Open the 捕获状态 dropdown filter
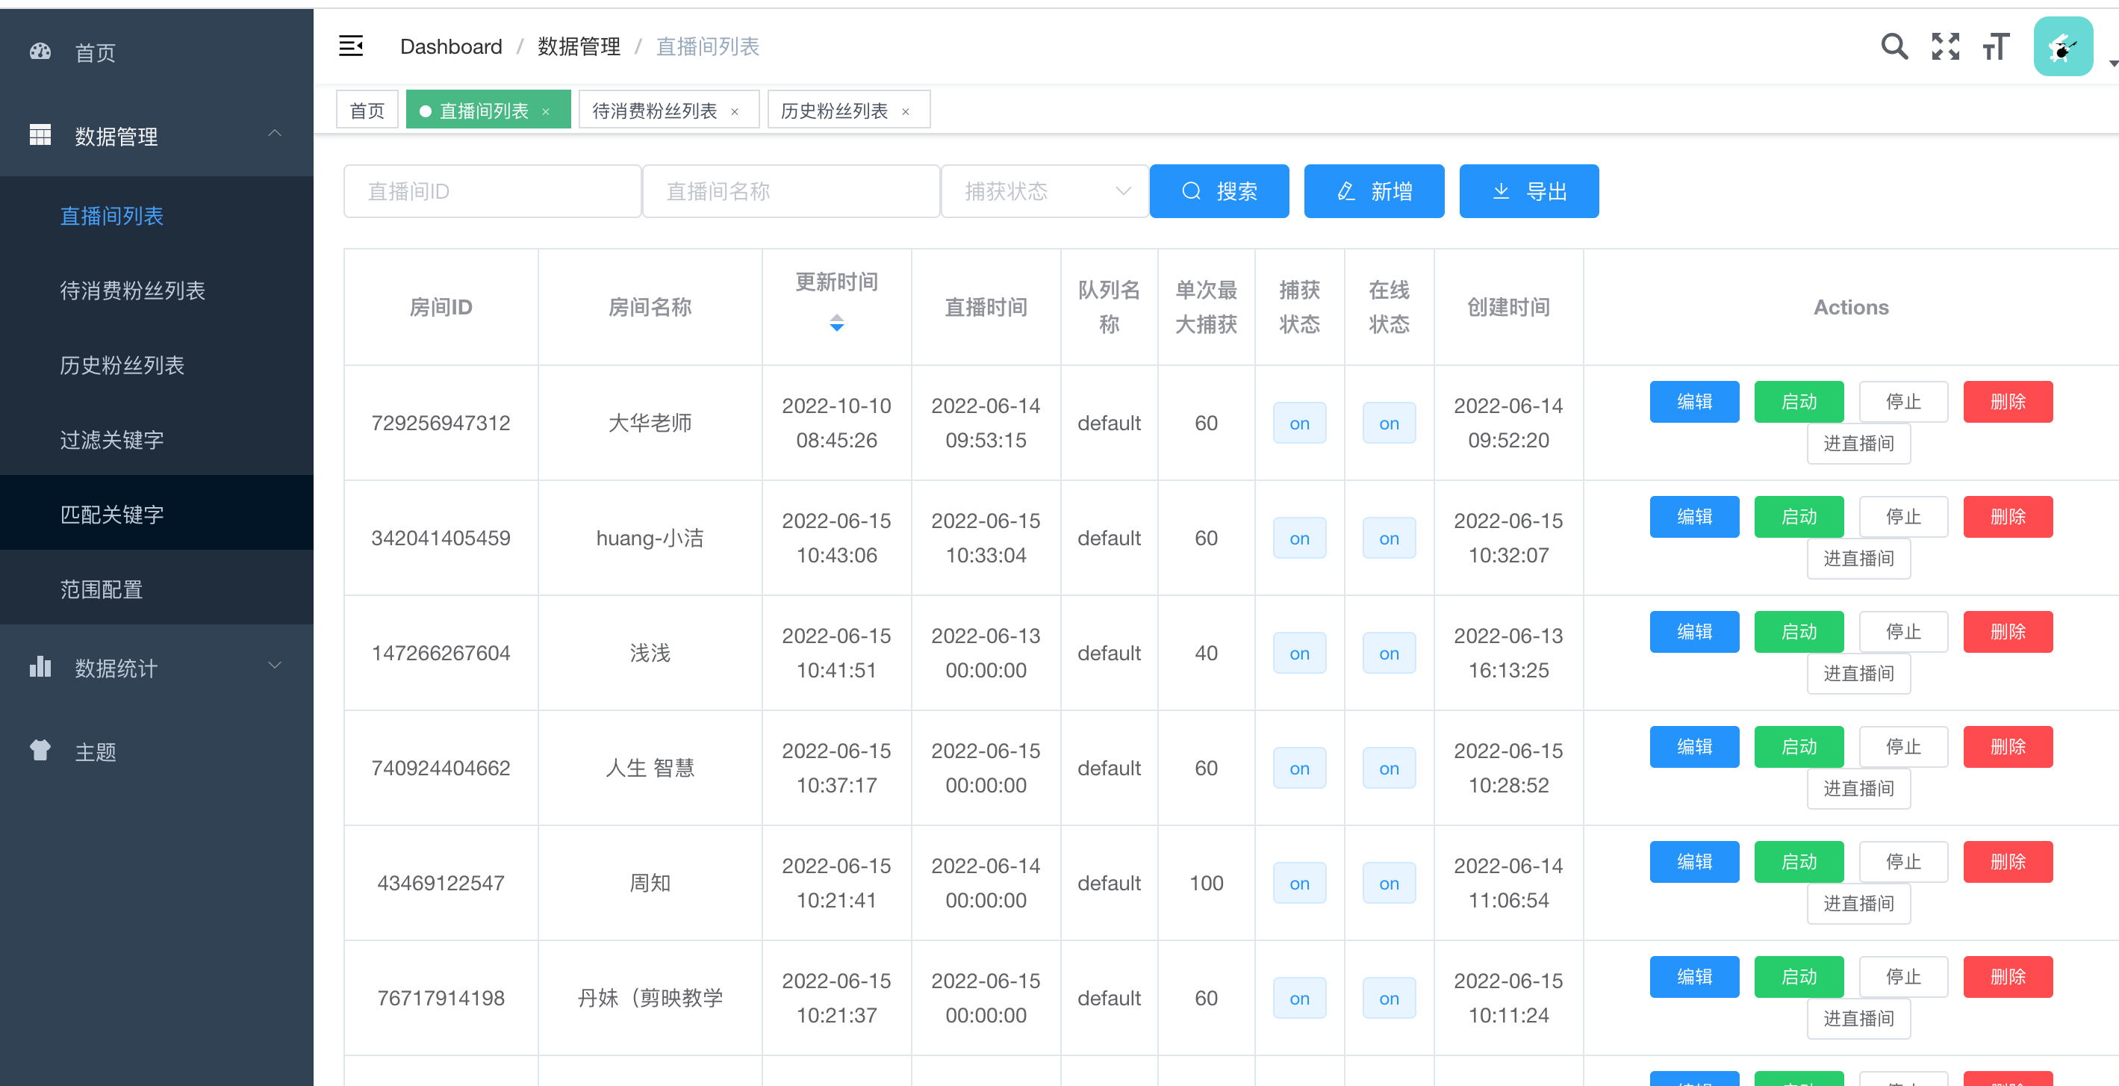2119x1086 pixels. (1044, 191)
